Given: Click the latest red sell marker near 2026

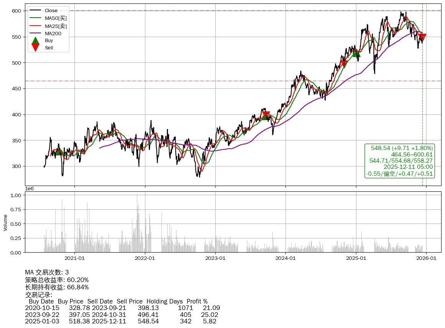Looking at the screenshot, I should click(422, 38).
